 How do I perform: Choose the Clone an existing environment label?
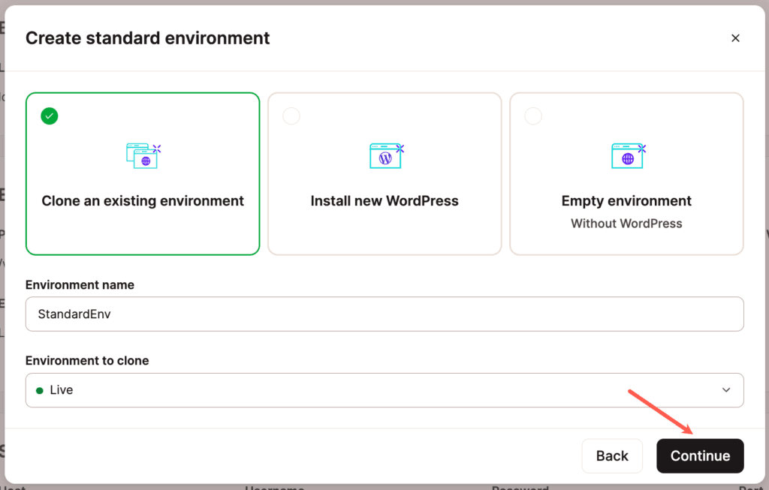(143, 201)
